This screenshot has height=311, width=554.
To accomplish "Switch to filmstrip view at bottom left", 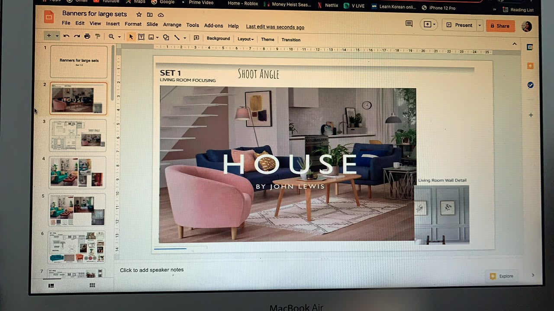I will pos(51,286).
